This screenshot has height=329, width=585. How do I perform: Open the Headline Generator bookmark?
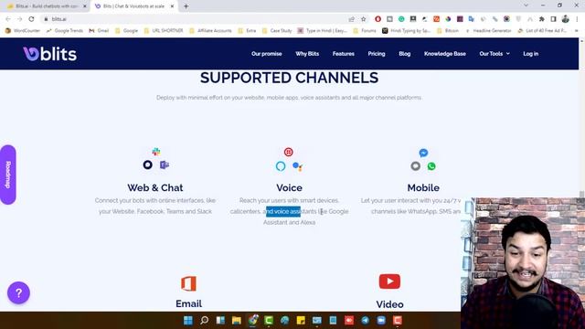point(488,30)
